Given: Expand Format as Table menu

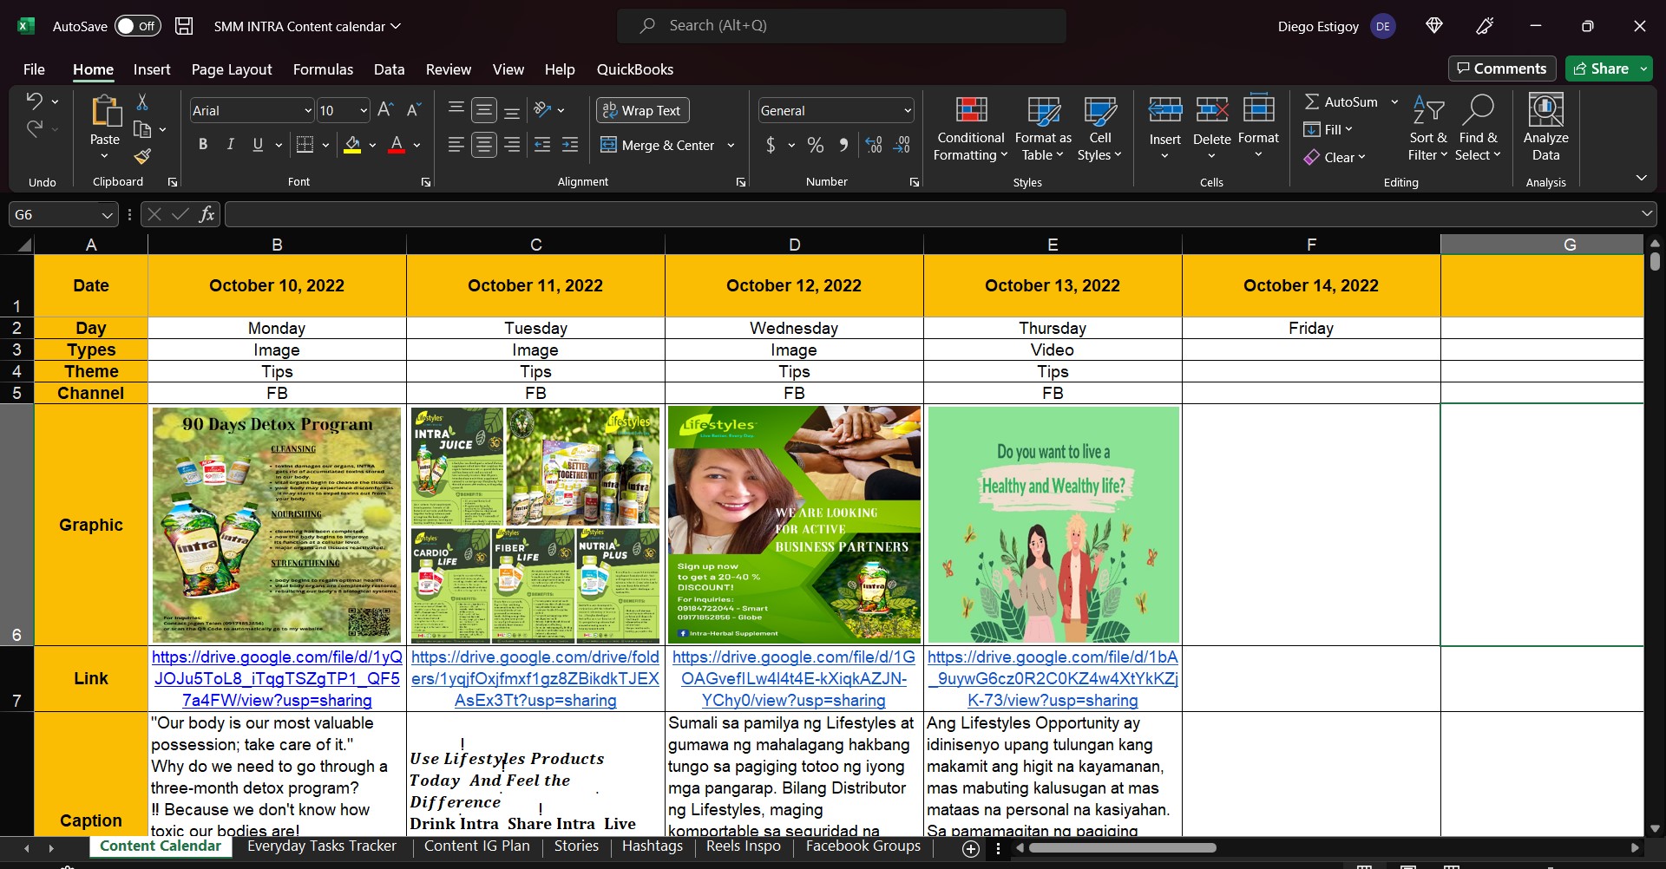Looking at the screenshot, I should point(1043,127).
